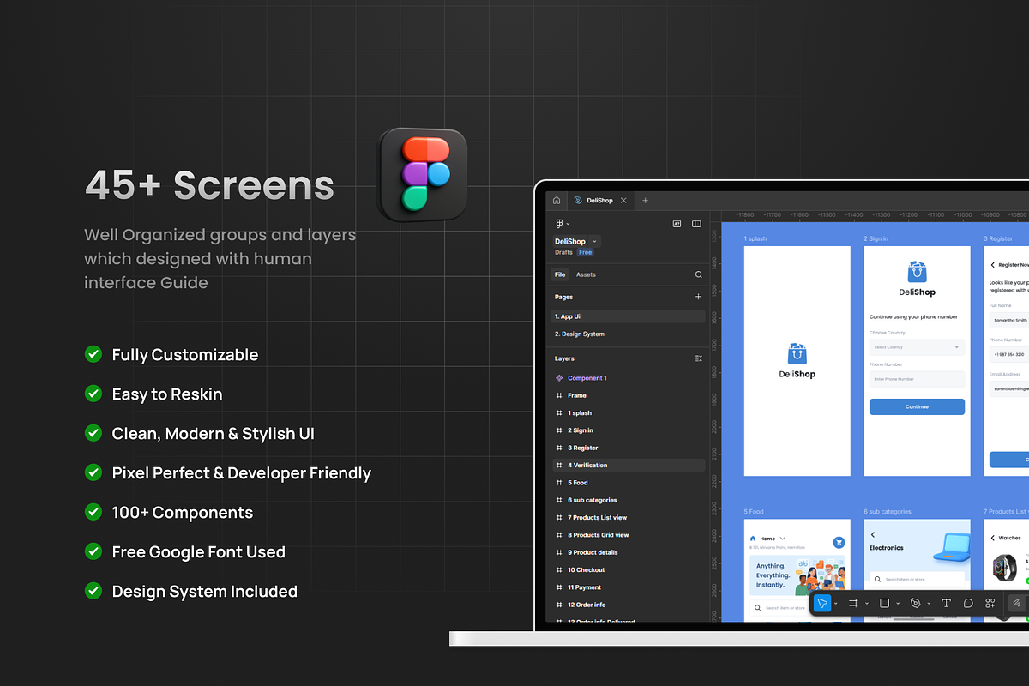Open Pen tool options dropdown arrow
Screen dimensions: 1029x686
(929, 604)
